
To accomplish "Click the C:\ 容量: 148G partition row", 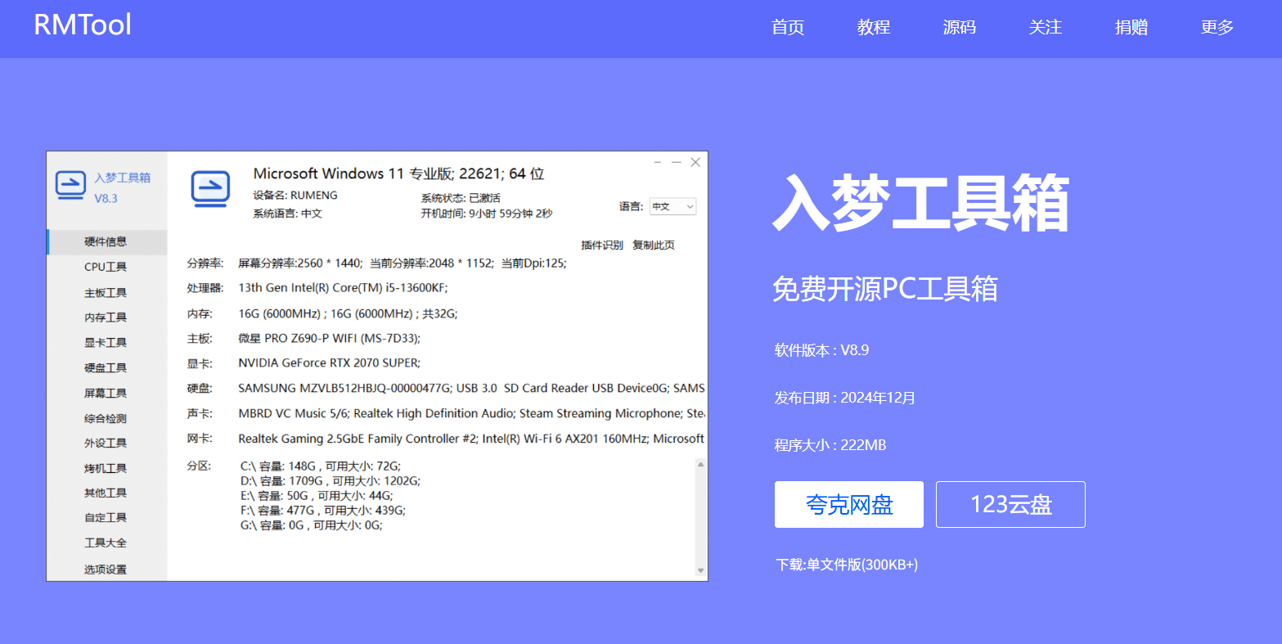I will click(x=321, y=466).
